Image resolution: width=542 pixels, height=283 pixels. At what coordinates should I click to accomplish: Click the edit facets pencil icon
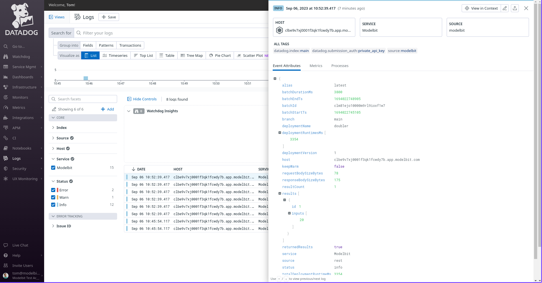tap(54, 109)
